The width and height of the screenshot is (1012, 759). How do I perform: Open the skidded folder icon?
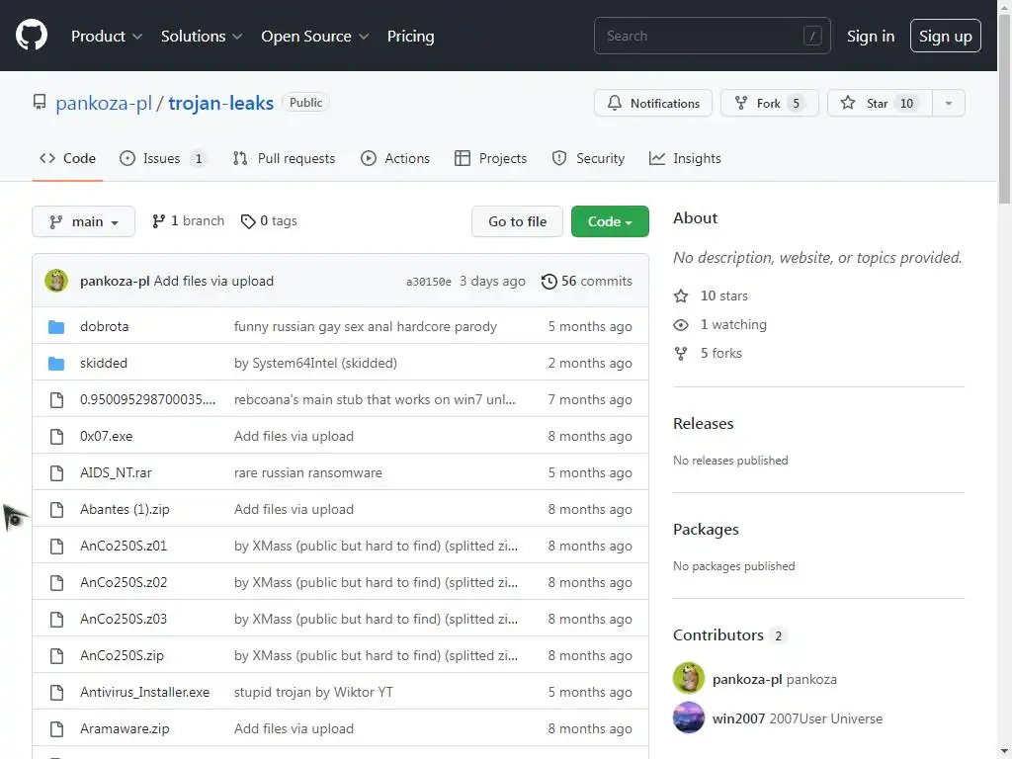56,364
